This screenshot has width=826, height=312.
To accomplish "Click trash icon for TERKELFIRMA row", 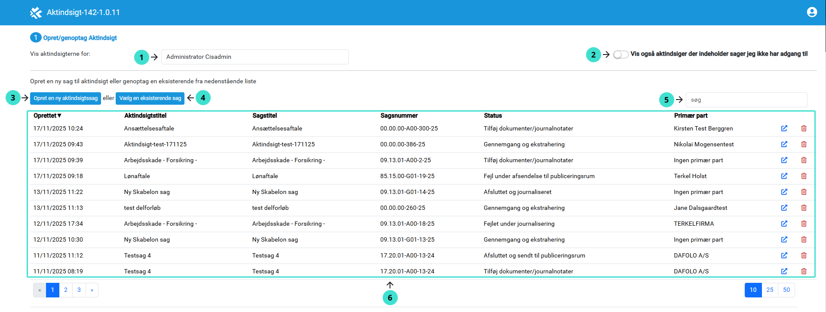I will click(803, 224).
